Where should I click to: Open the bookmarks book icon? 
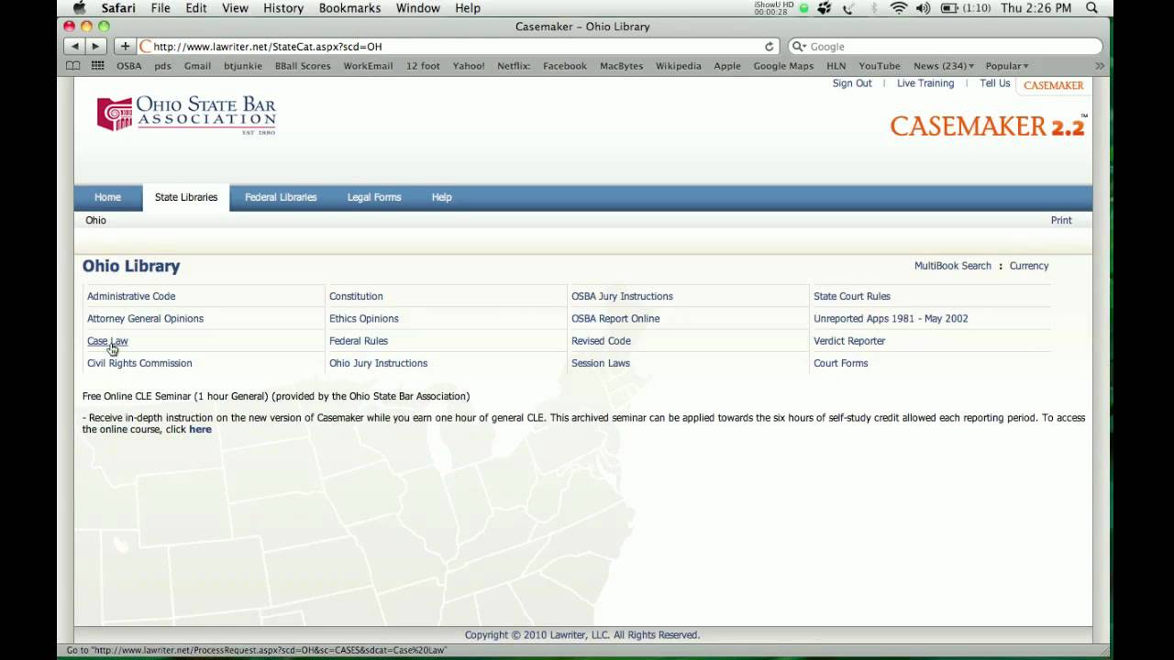click(x=73, y=66)
